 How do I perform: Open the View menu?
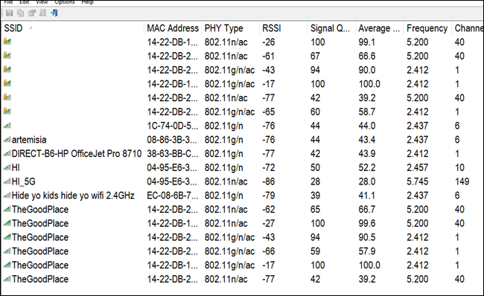coord(42,2)
